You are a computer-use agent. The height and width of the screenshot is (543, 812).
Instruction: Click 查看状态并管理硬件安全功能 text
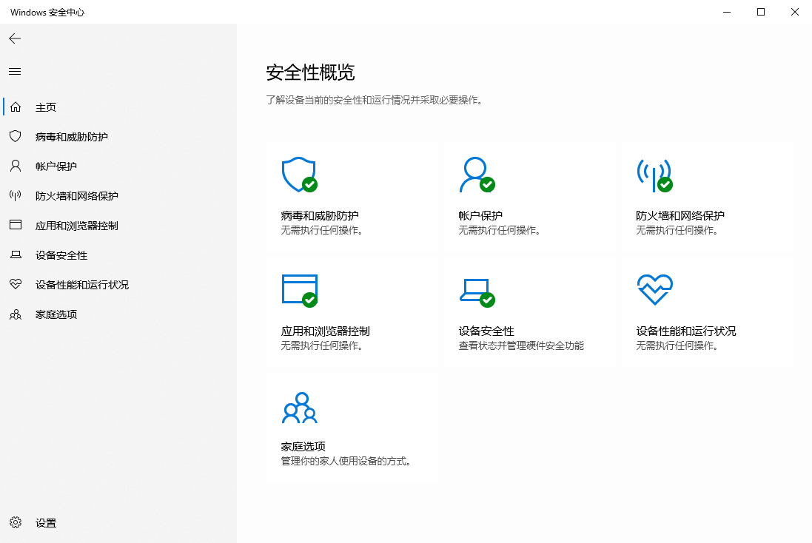tap(520, 346)
